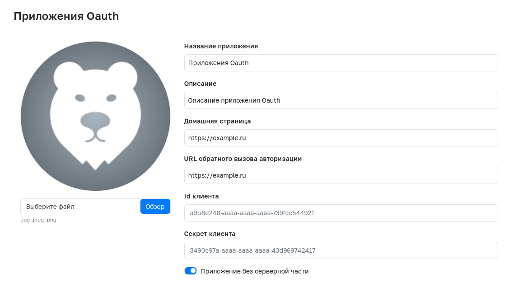
Task: Click the Id клиента label
Action: (x=201, y=196)
